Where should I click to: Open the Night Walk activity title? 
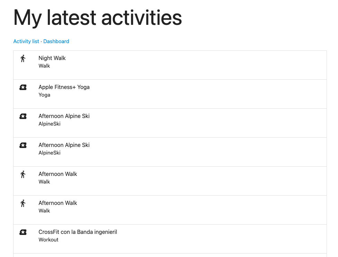point(52,58)
